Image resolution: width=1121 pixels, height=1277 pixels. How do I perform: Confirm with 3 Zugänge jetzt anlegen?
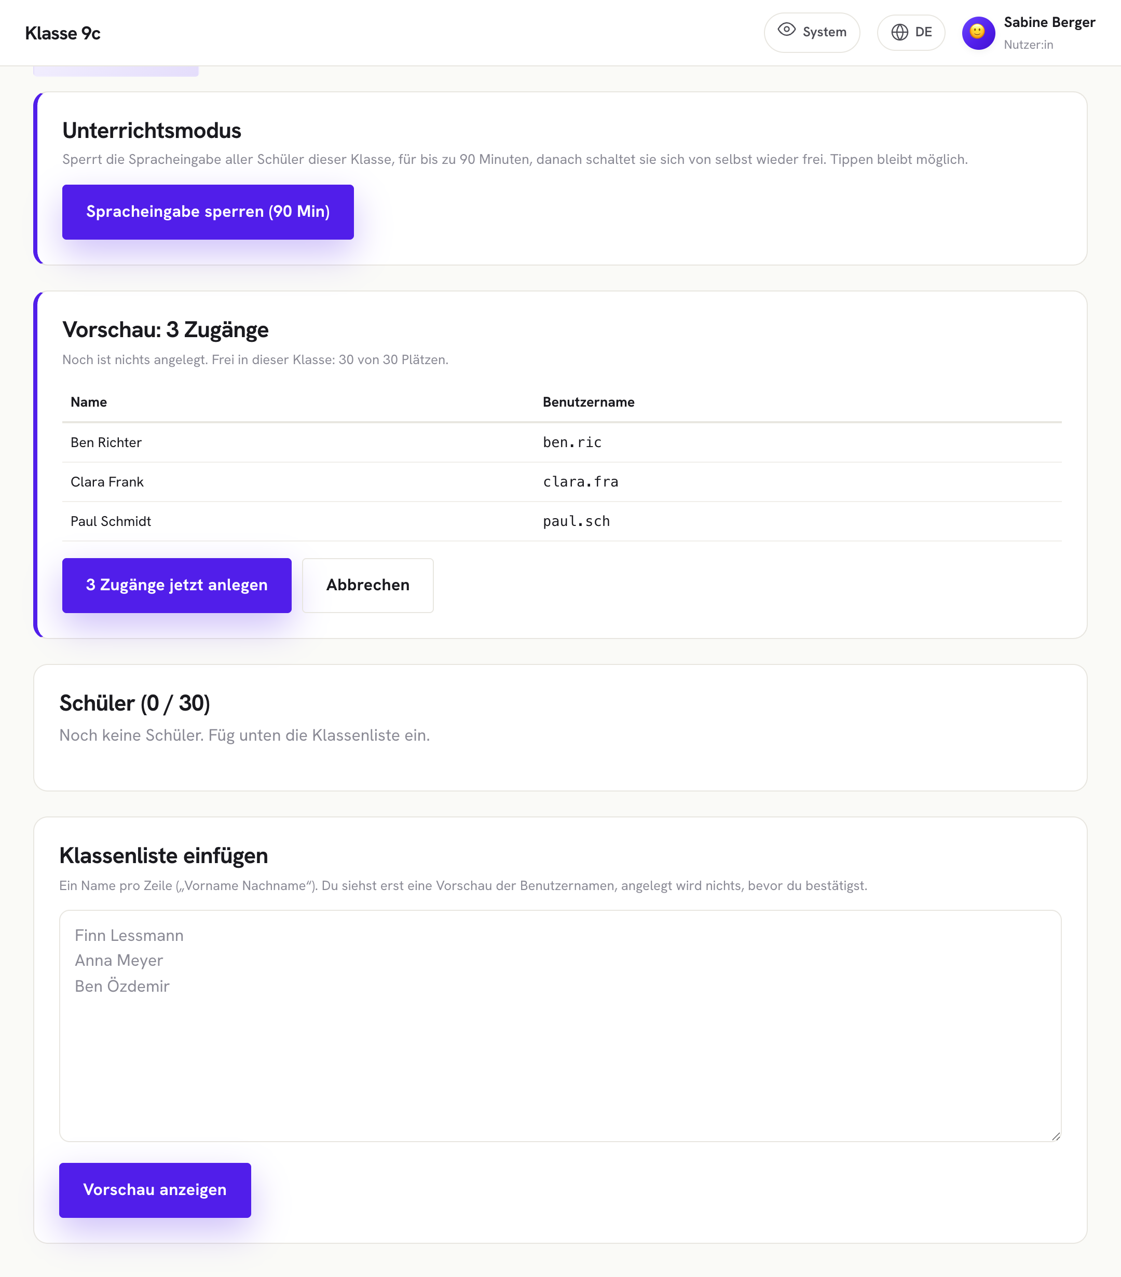(x=177, y=586)
